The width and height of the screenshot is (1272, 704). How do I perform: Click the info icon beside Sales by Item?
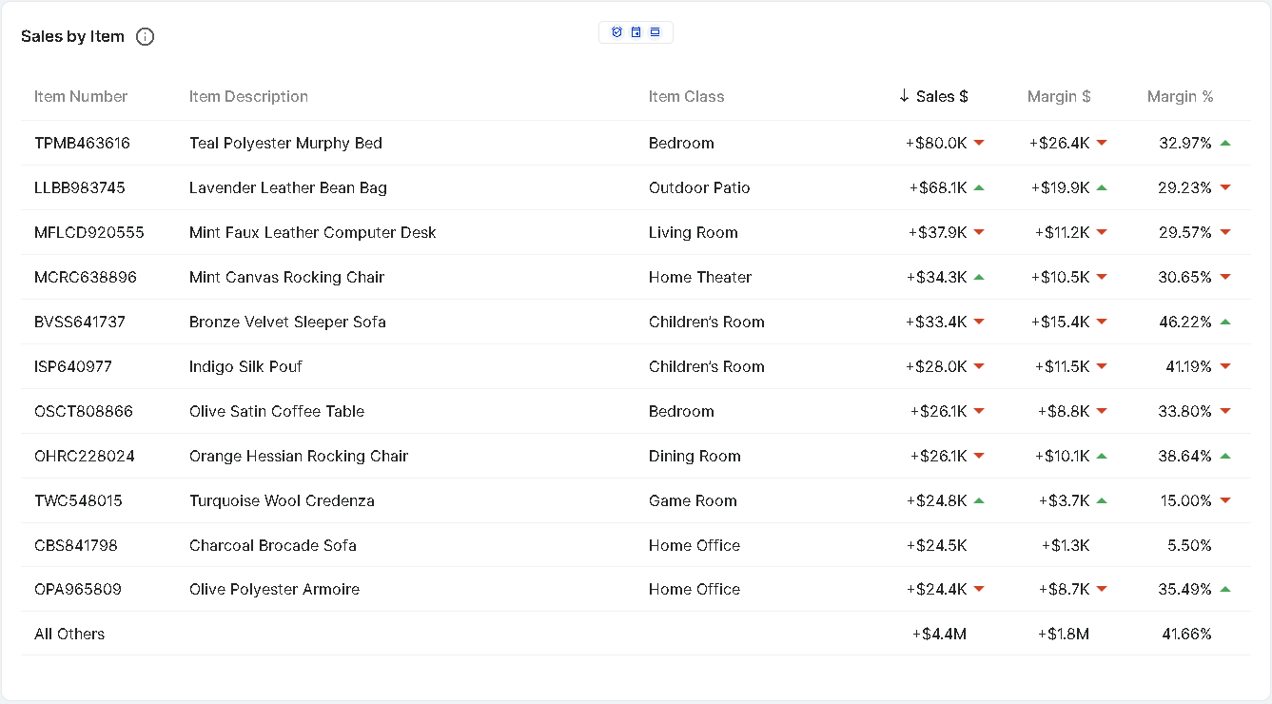coord(145,37)
